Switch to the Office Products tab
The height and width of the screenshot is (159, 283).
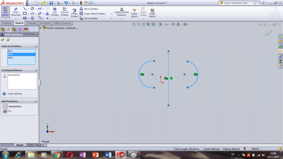(62, 23)
